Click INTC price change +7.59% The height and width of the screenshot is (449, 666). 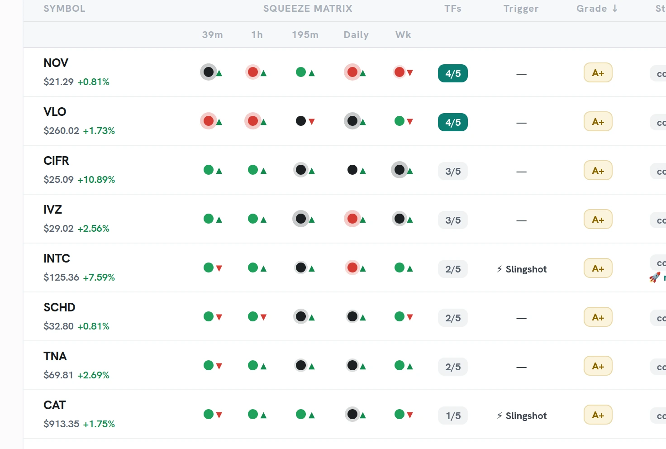99,277
